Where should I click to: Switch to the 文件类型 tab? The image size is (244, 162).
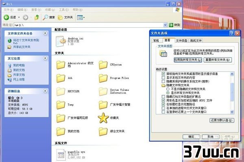181,41
